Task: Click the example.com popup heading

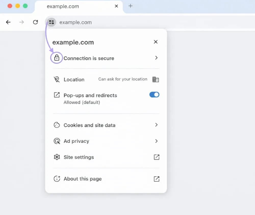Action: click(73, 42)
